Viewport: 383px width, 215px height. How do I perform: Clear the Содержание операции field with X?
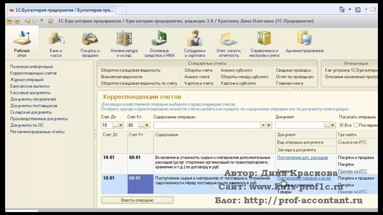[x=269, y=125]
